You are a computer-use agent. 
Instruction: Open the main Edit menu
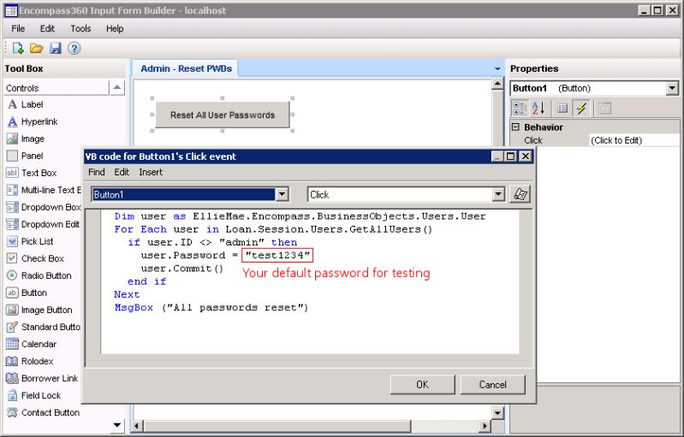point(47,29)
